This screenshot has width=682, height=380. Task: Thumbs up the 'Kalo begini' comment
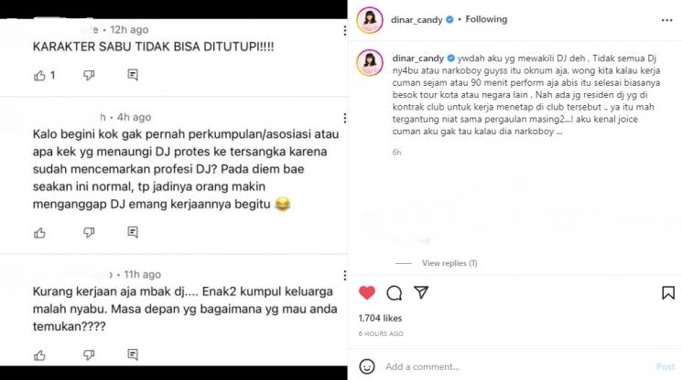click(x=39, y=233)
